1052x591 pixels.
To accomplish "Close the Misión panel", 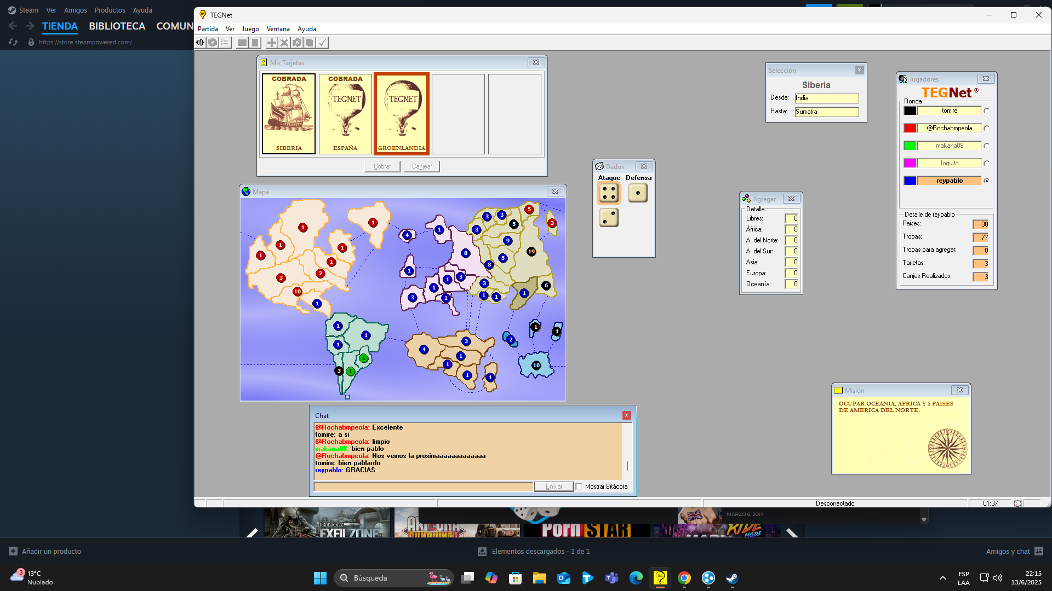I will [x=959, y=390].
